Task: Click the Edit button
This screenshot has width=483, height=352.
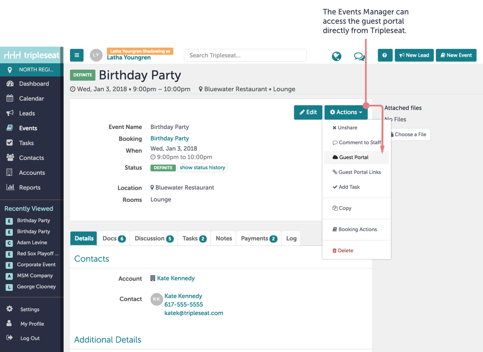Action: click(308, 112)
